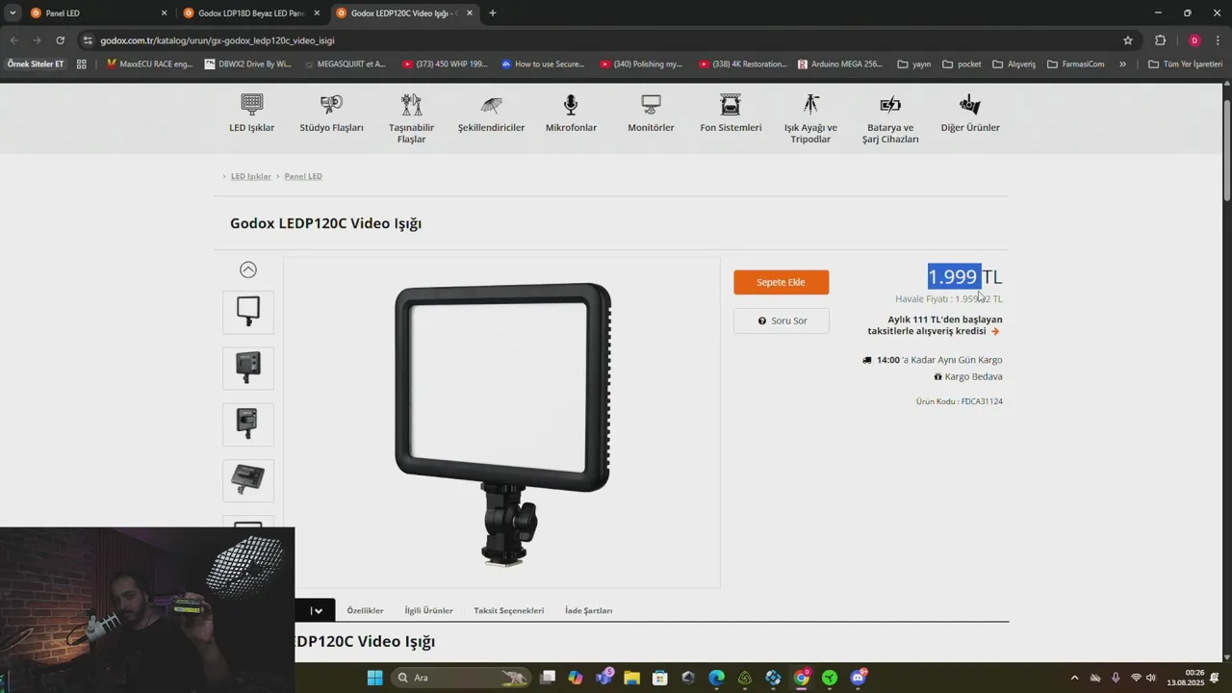Open clock and date panel

(1186, 678)
